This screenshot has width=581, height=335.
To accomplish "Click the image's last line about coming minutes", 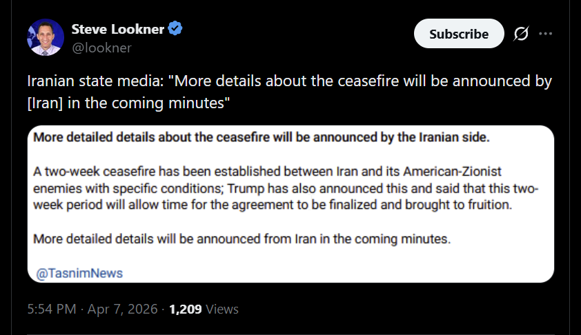I will coord(242,239).
